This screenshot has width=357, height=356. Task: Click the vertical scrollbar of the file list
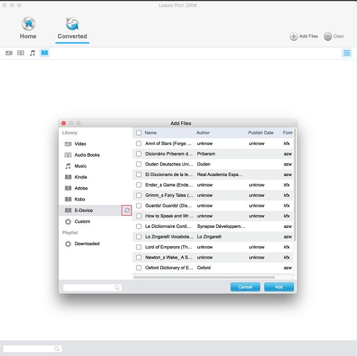(x=295, y=184)
